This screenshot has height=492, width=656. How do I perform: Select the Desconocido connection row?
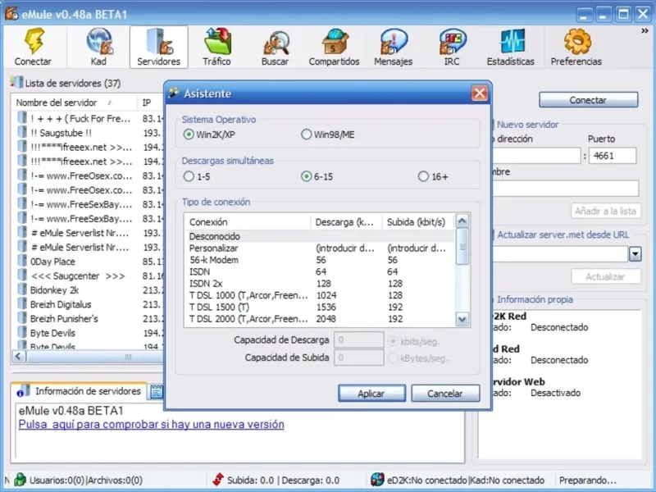coord(320,236)
